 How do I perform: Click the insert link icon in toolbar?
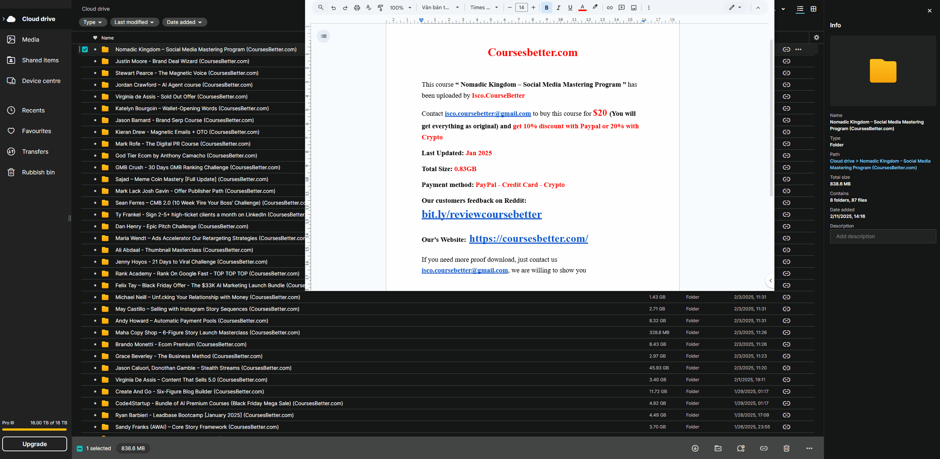(x=609, y=8)
